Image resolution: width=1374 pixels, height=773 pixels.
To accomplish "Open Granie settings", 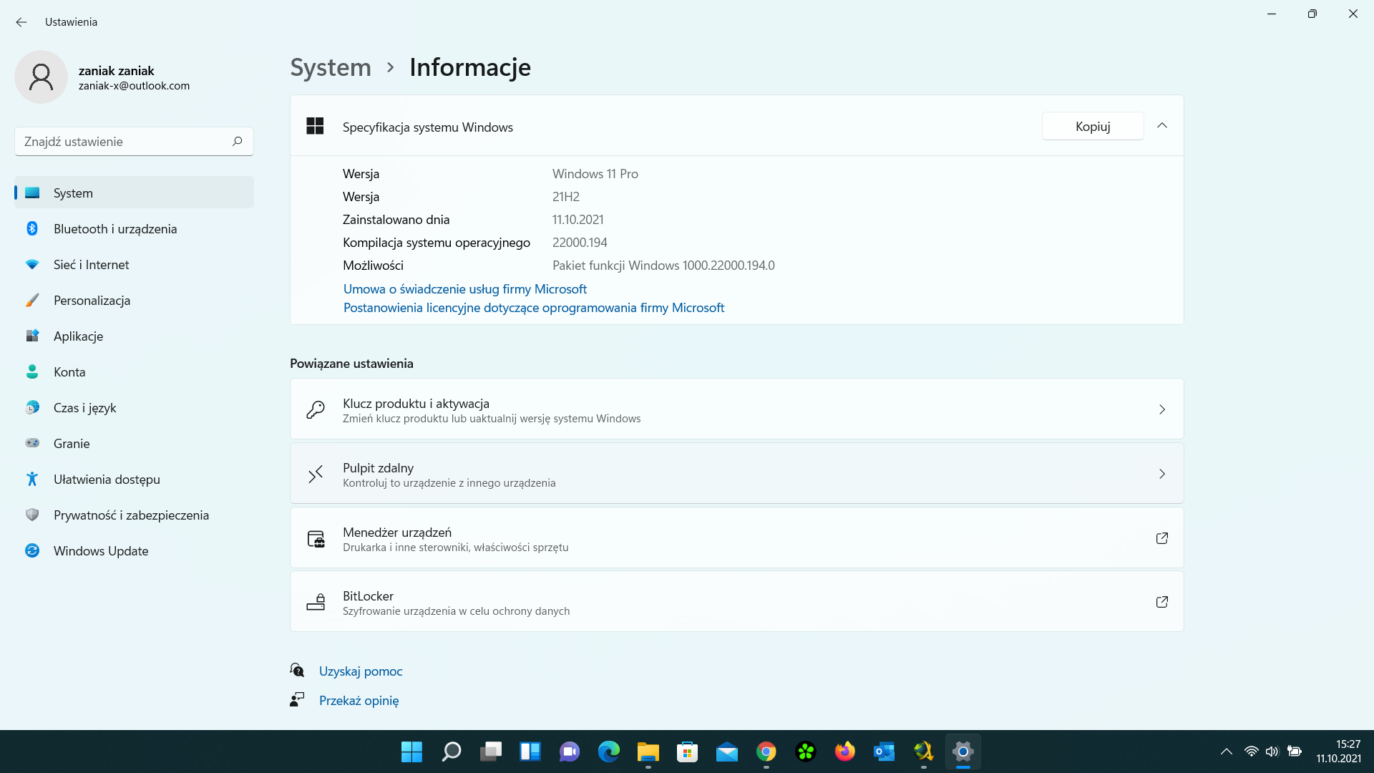I will [134, 443].
